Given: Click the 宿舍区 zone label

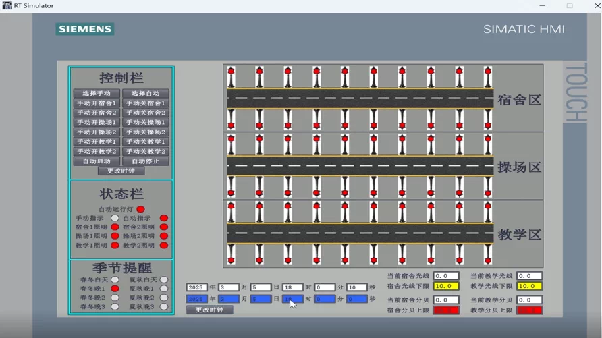Looking at the screenshot, I should [519, 100].
